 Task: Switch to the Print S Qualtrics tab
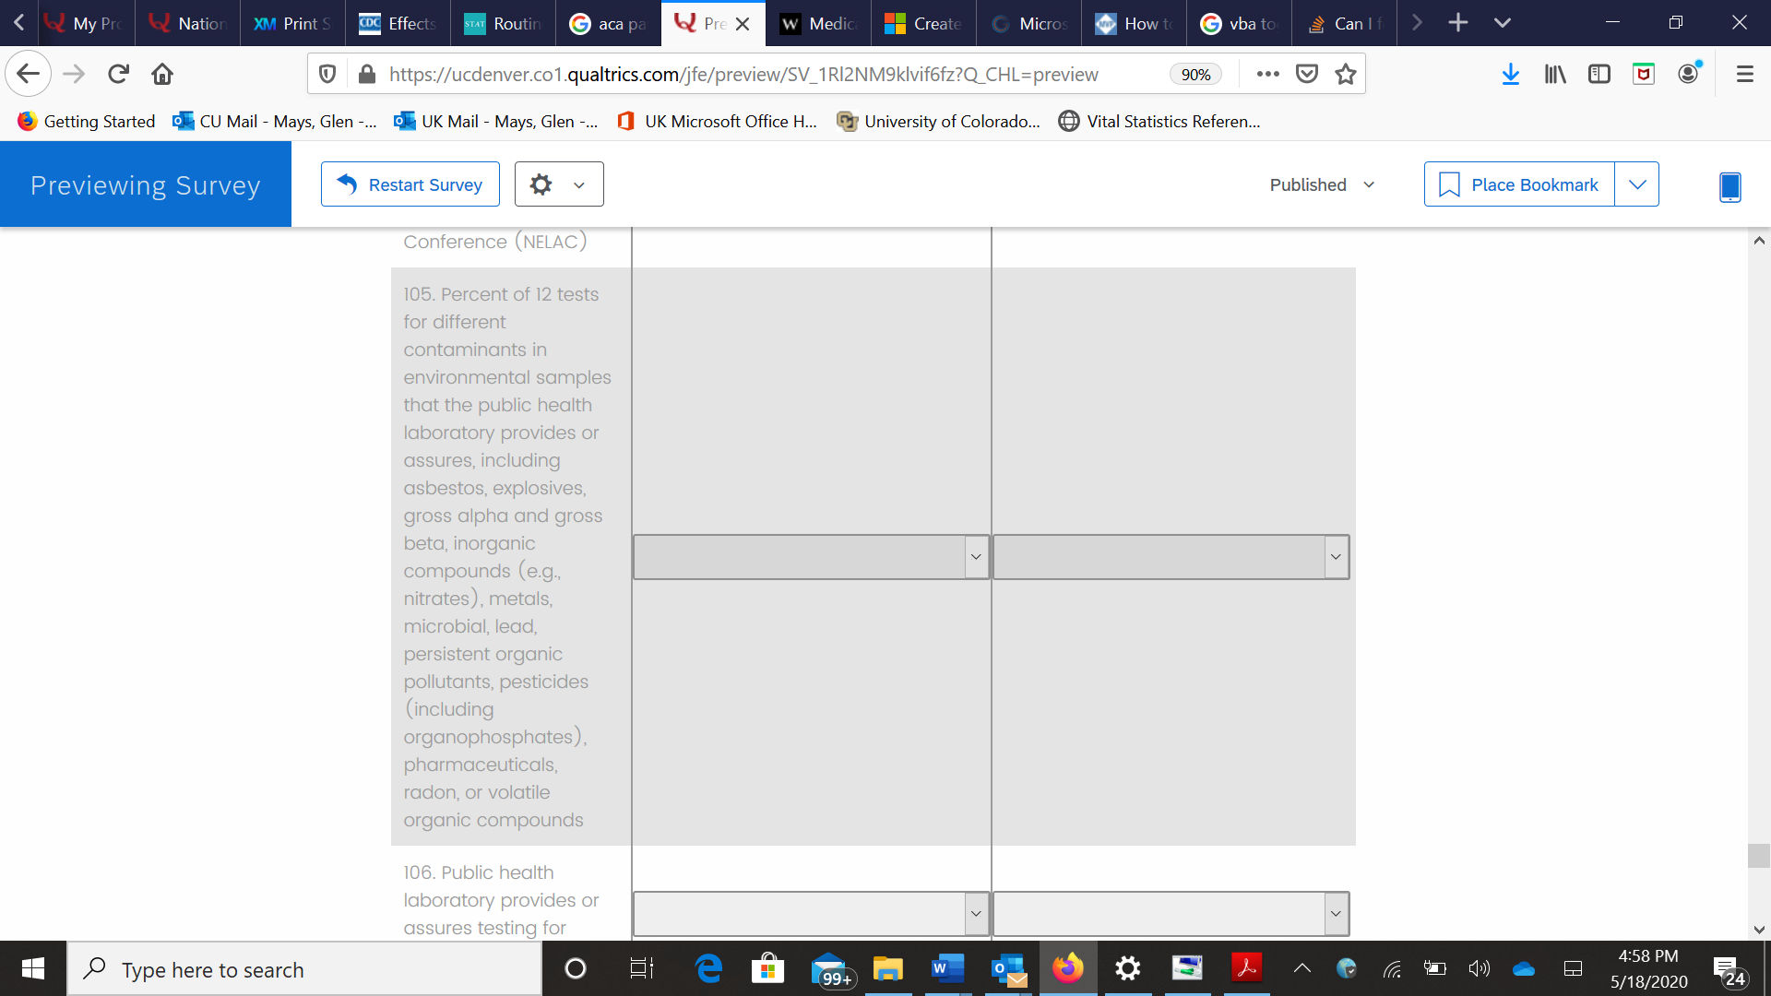292,23
